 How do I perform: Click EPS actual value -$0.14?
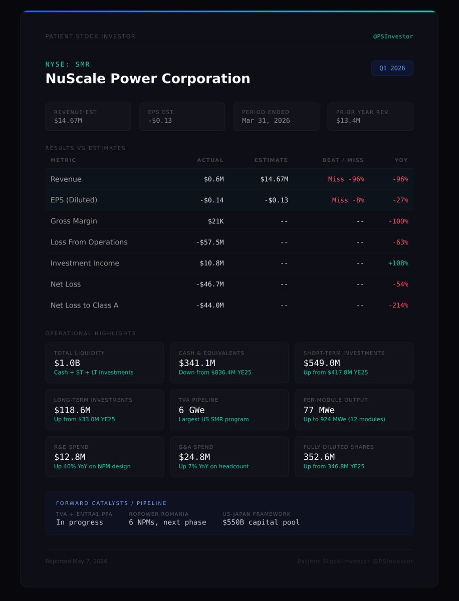point(212,200)
